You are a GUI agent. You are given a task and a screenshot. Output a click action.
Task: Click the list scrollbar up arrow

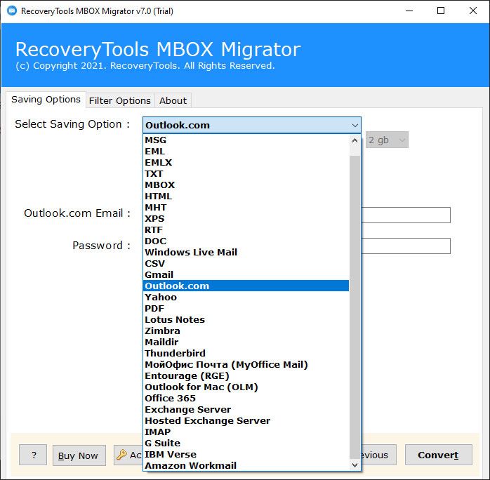point(355,140)
